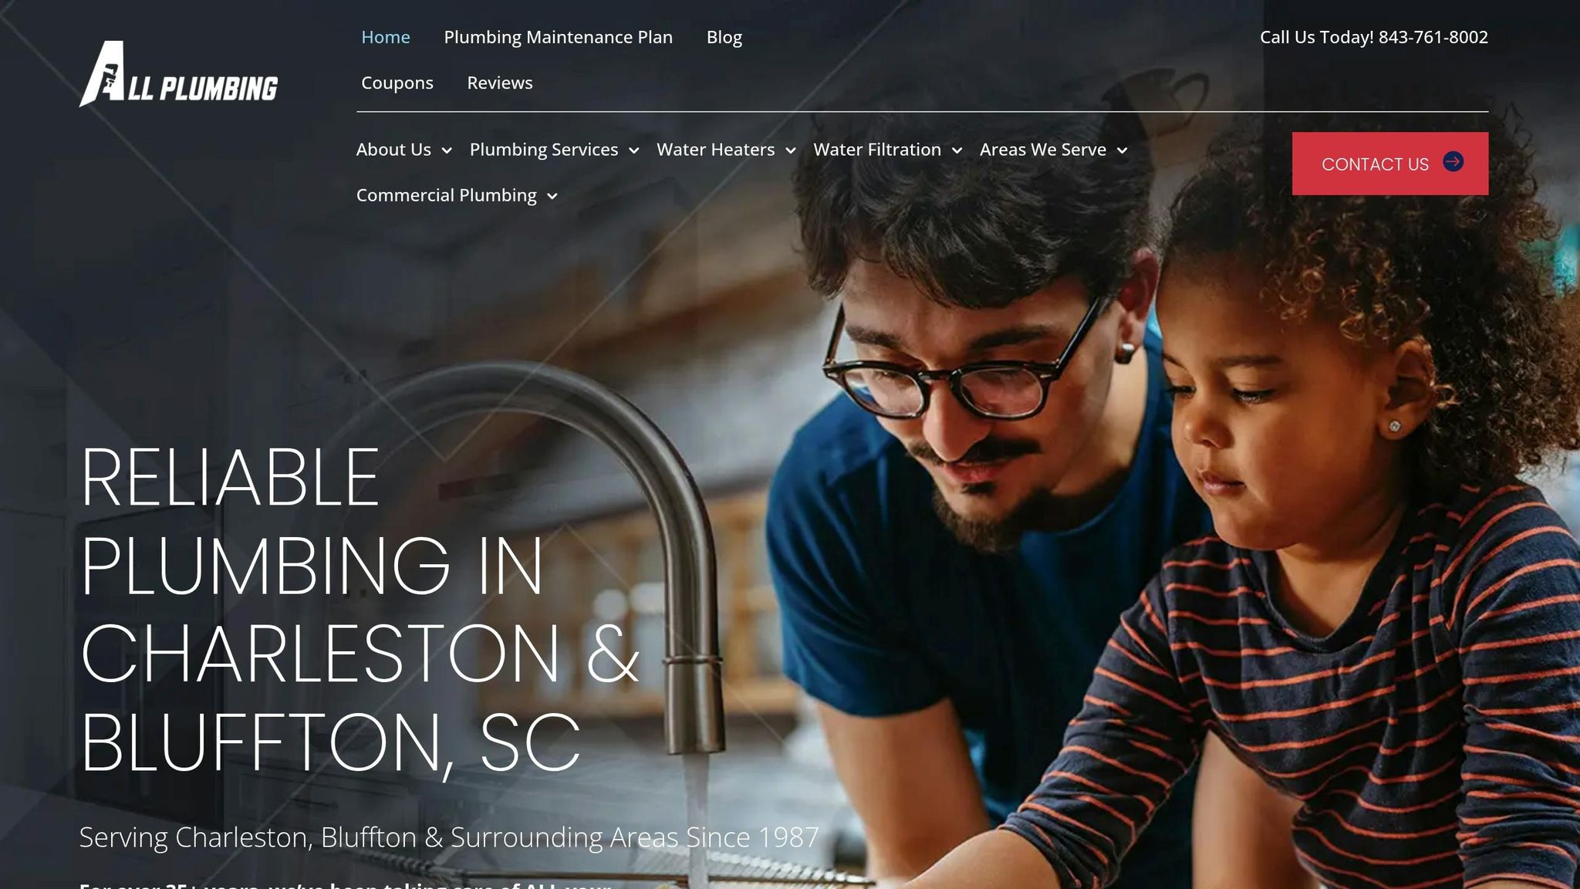Click the All Plumbing logo
Image resolution: width=1580 pixels, height=889 pixels.
tap(178, 74)
